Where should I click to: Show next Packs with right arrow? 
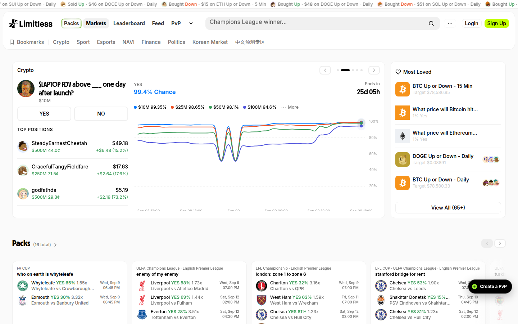coord(500,243)
